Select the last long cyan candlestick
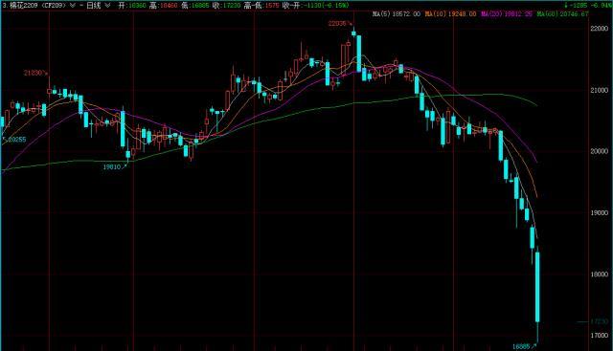 (537, 287)
